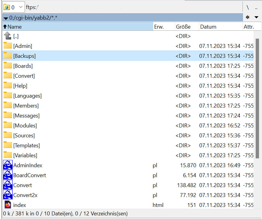The image size is (262, 219).
Task: Click the Templates folder icon
Action: click(8, 145)
